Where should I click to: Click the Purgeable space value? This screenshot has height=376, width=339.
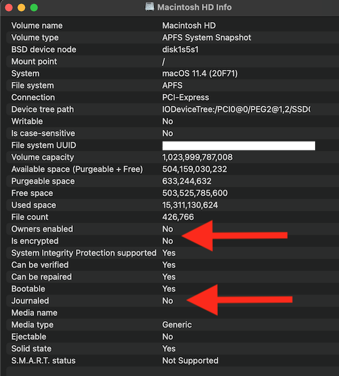pyautogui.click(x=187, y=181)
